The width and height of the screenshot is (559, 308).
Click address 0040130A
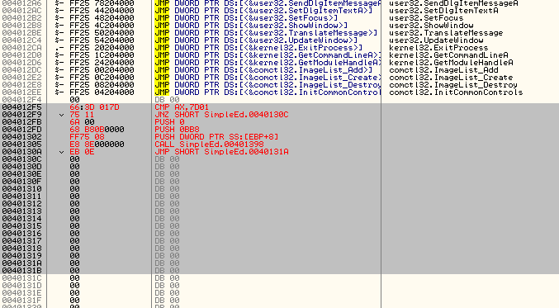click(x=21, y=152)
